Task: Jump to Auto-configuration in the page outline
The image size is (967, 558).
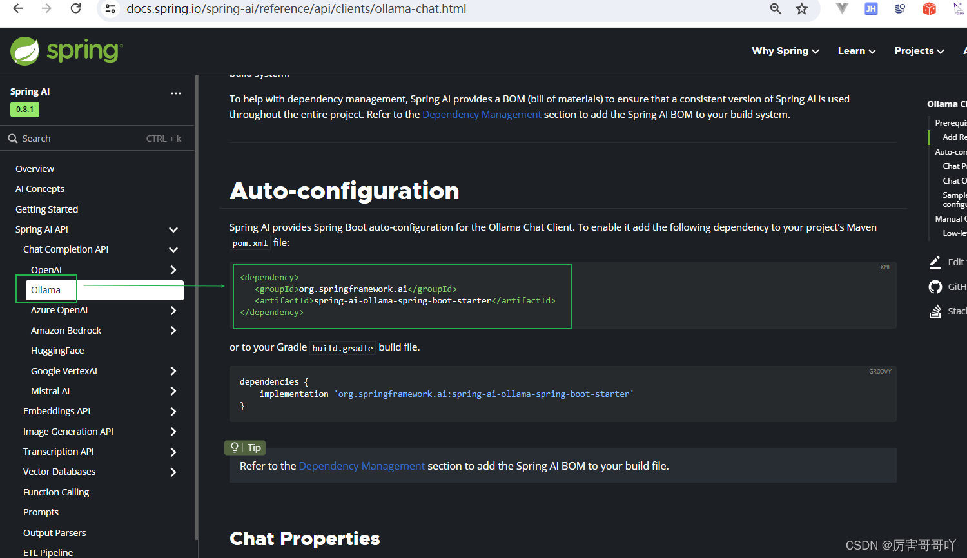Action: (x=950, y=151)
